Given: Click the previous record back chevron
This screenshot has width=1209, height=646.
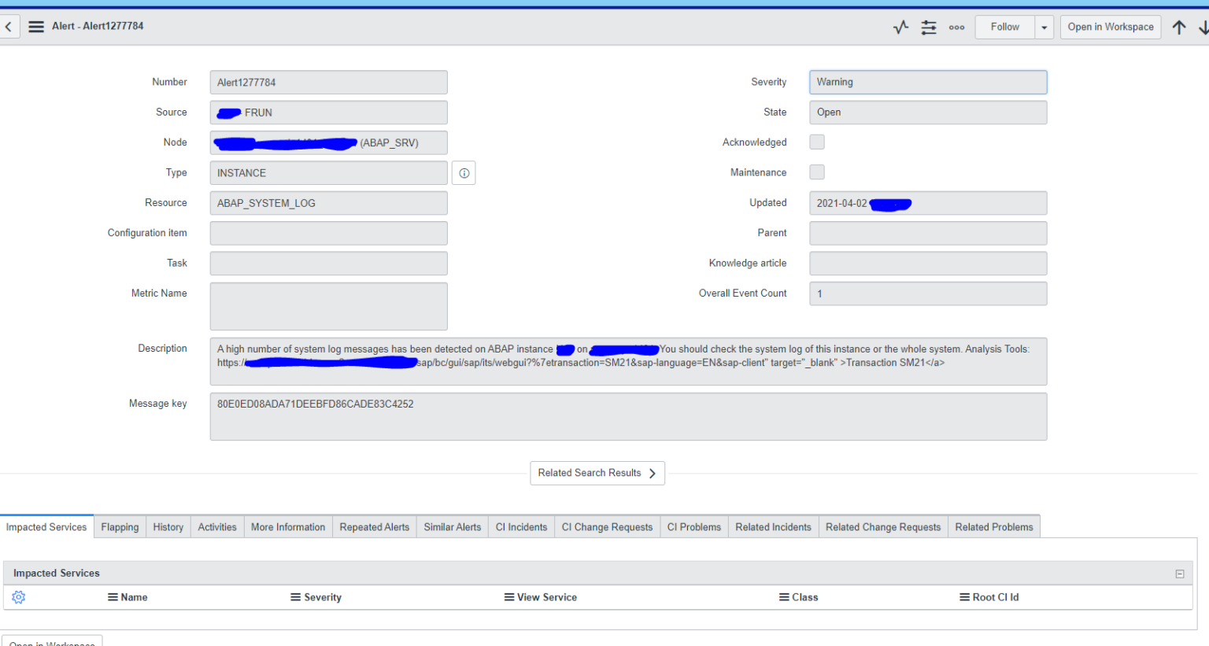Looking at the screenshot, I should [9, 26].
